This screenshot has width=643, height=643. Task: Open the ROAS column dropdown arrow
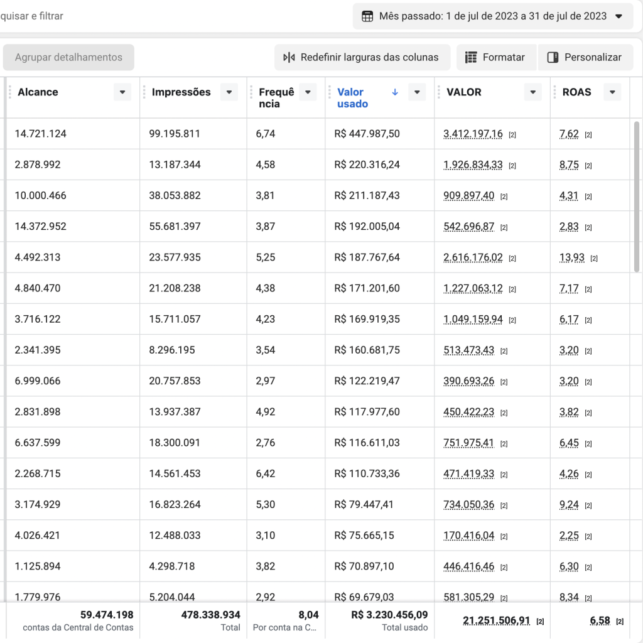pos(612,92)
